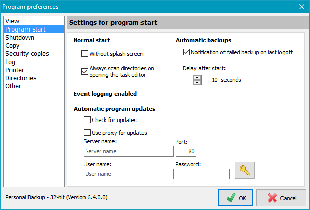Screen dimensions: 310x210
Task: Confirm settings with the OK button
Action: [x=235, y=198]
